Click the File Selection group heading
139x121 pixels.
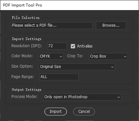point(26,18)
